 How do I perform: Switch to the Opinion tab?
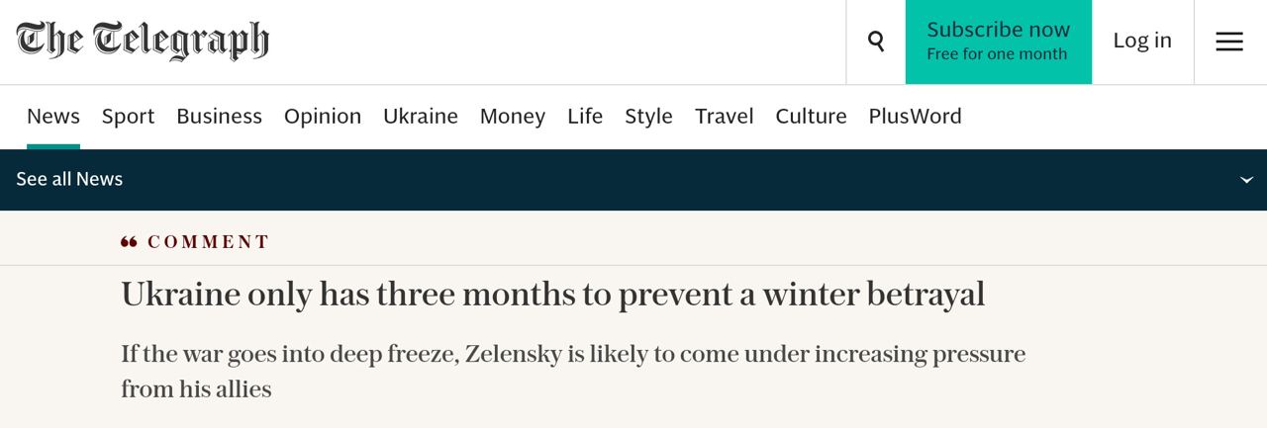click(x=323, y=117)
